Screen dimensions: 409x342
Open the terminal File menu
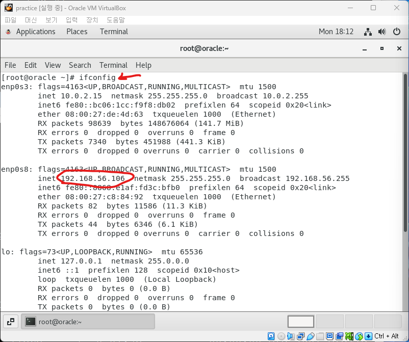[x=10, y=65]
